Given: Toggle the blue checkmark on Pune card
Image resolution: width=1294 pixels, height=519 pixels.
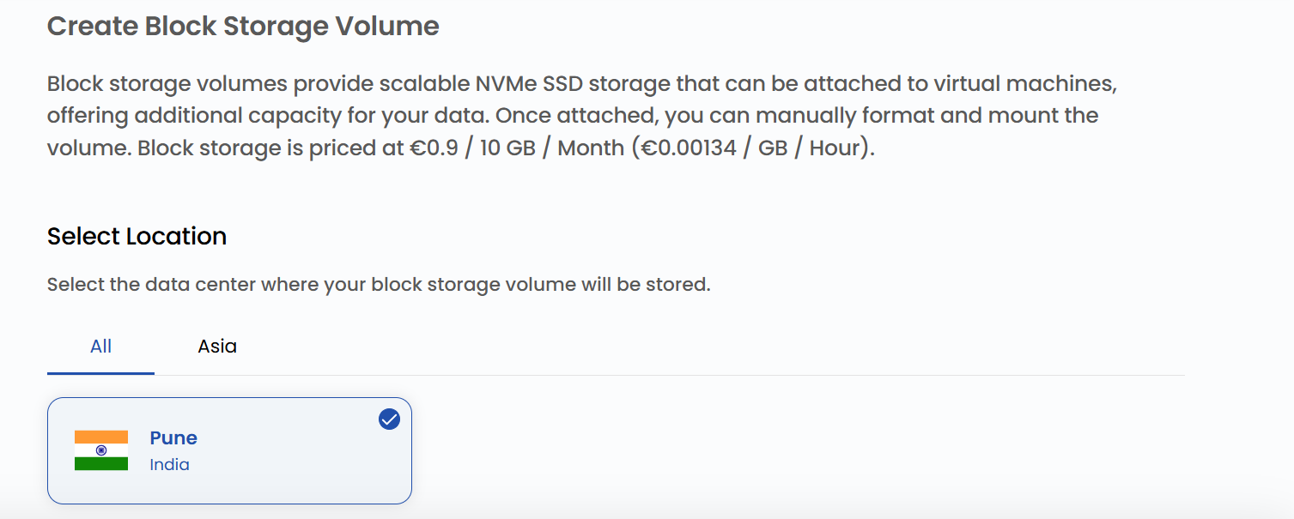Looking at the screenshot, I should 389,419.
